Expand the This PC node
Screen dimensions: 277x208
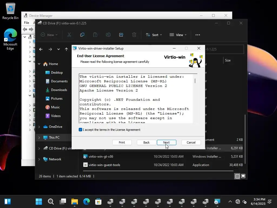point(39,137)
